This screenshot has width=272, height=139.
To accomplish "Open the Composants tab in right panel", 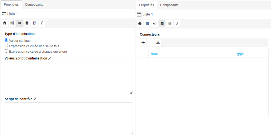I will (169, 5).
